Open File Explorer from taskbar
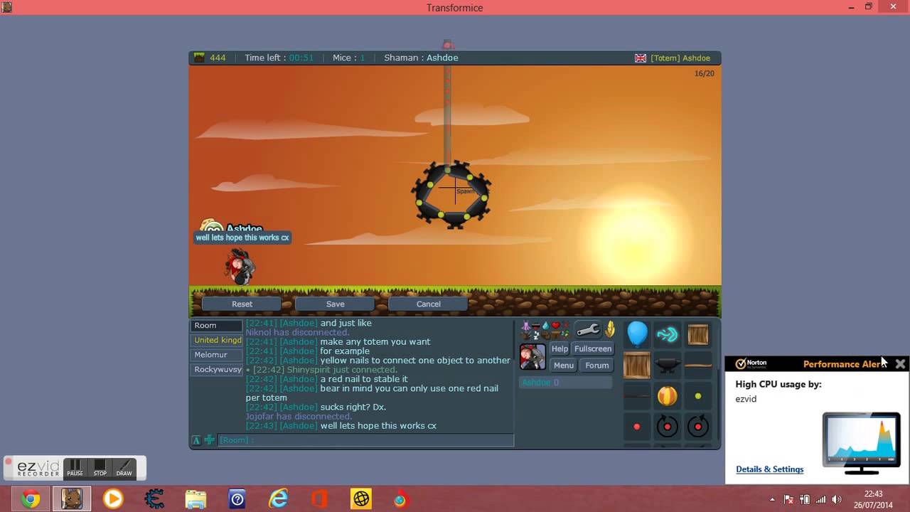 (196, 499)
